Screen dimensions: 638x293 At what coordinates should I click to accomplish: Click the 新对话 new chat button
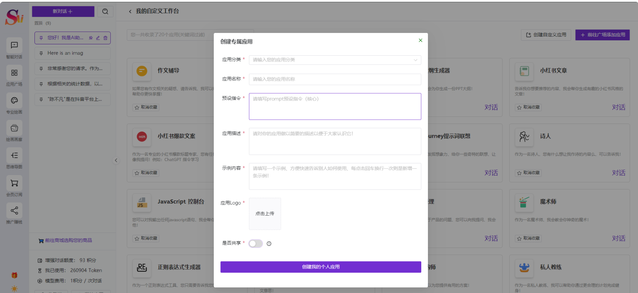coord(63,11)
